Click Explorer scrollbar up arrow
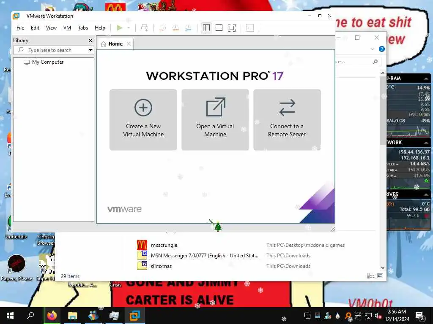The width and height of the screenshot is (433, 324). [383, 73]
